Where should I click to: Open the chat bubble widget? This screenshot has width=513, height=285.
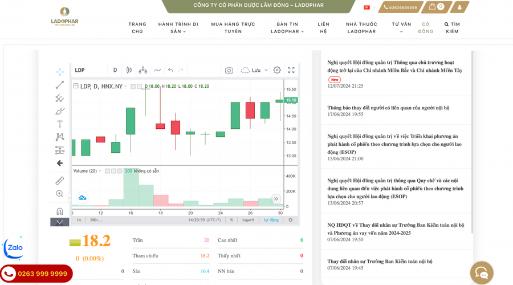click(482, 272)
